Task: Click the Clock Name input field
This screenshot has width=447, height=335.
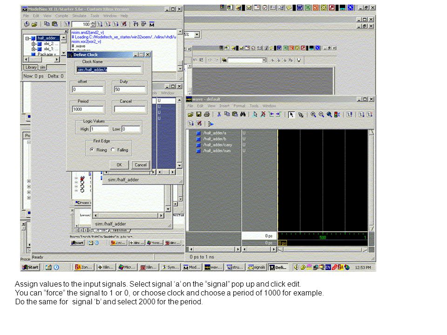Action: click(109, 69)
